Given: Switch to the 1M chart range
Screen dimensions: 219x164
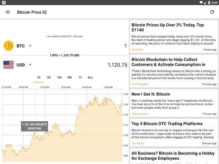Looking at the screenshot, I should point(59,78).
